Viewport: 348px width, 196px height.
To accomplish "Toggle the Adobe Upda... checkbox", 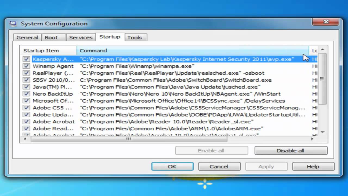I will 26,115.
